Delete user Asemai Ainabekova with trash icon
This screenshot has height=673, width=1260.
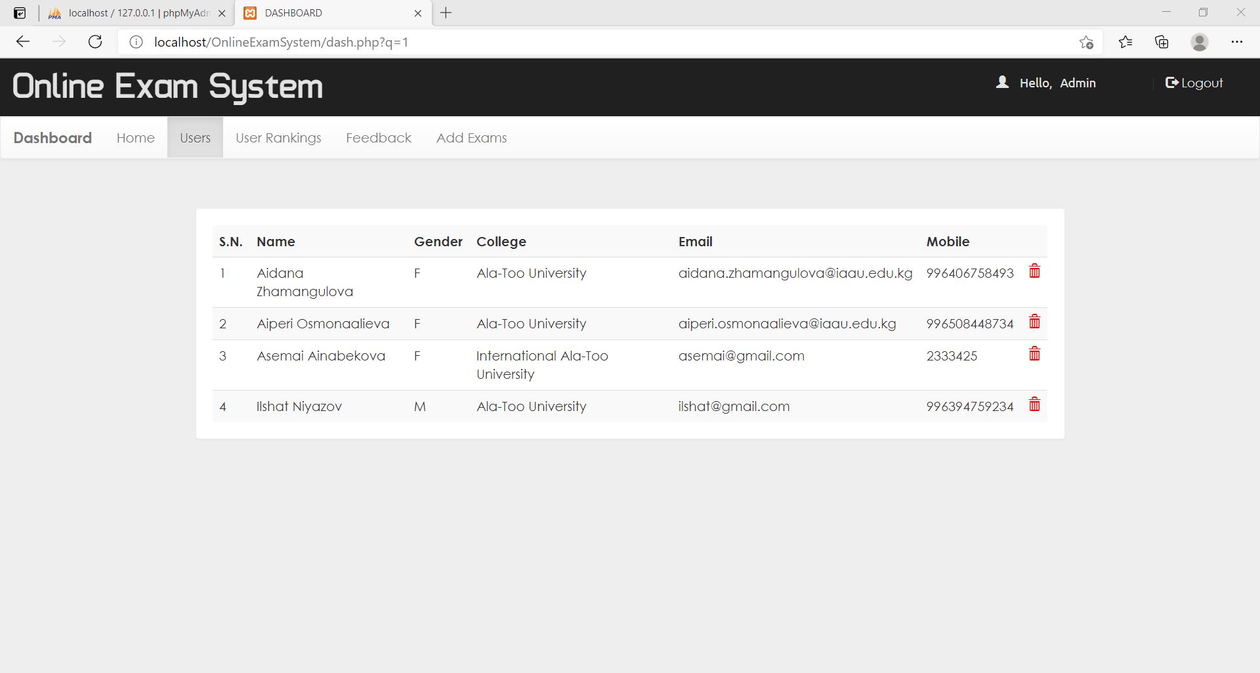(x=1034, y=354)
